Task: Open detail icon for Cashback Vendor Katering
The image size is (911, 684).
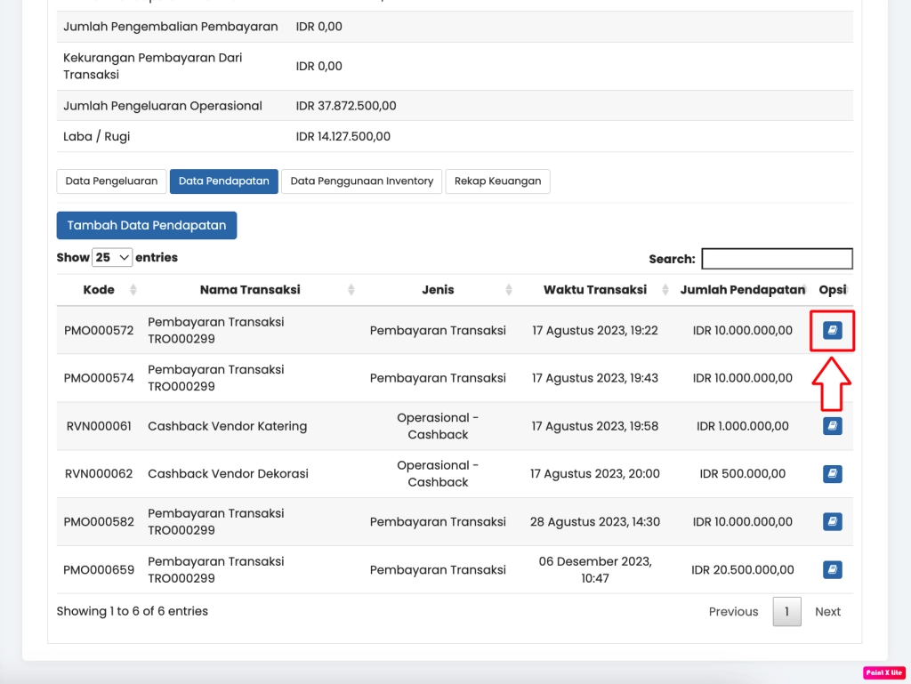Action: pos(832,426)
